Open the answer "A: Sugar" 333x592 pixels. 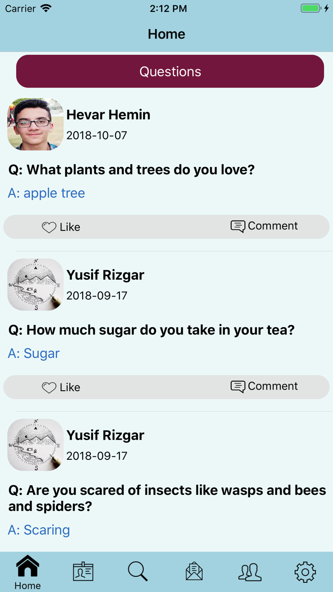click(34, 354)
